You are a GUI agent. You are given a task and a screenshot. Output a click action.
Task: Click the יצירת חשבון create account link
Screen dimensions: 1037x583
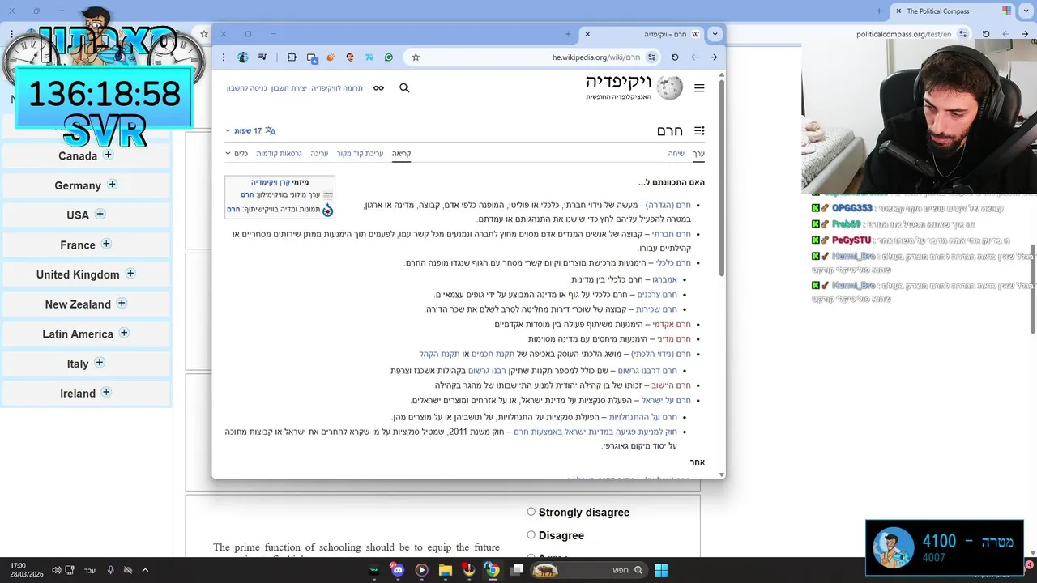pos(288,87)
